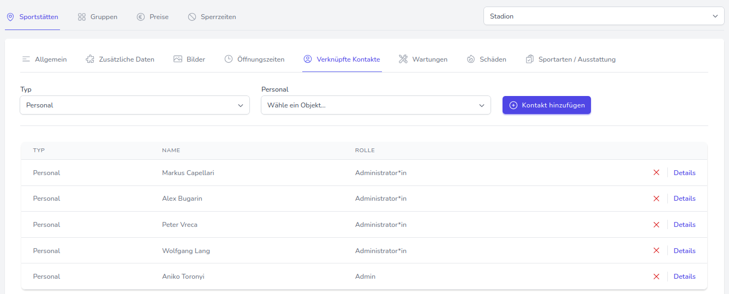Switch to the Wartungen tab
Image resolution: width=729 pixels, height=294 pixels.
423,59
